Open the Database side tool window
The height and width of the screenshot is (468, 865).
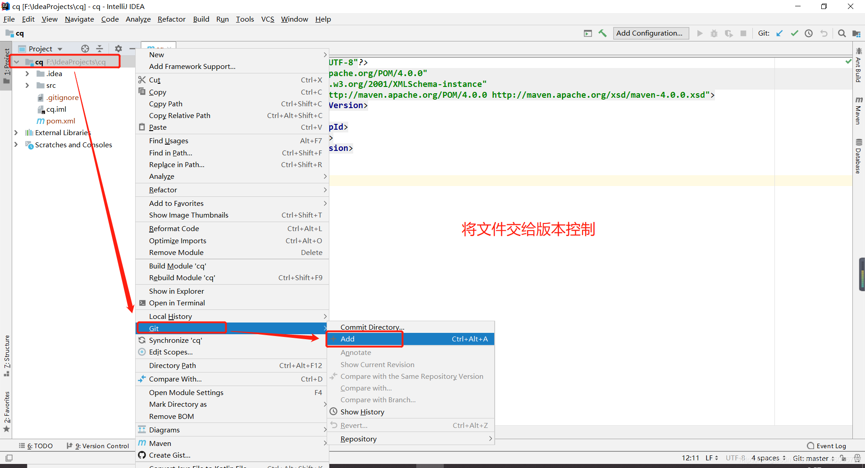click(x=858, y=156)
